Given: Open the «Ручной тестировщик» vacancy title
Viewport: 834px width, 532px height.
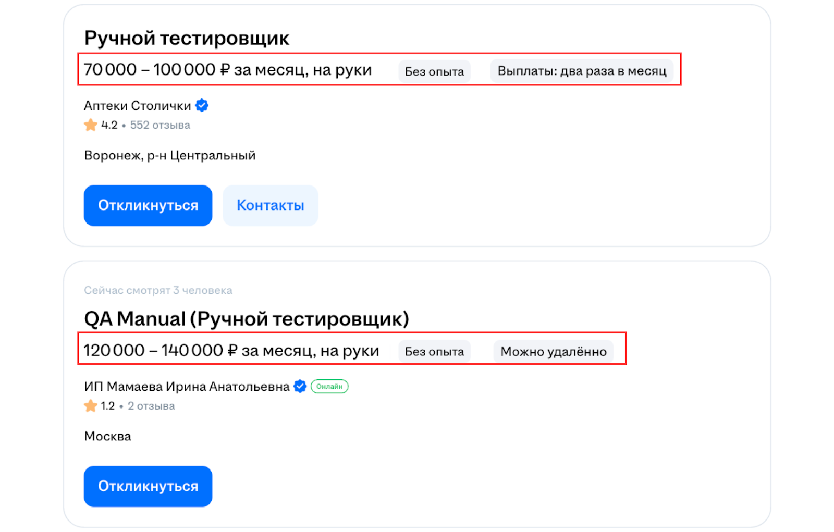Looking at the screenshot, I should (x=187, y=38).
